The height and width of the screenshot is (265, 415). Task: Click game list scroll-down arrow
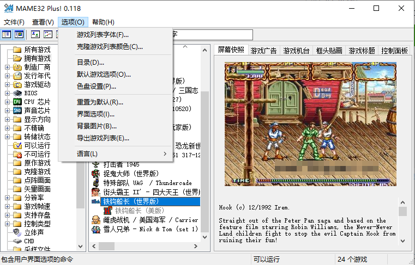tap(205, 237)
